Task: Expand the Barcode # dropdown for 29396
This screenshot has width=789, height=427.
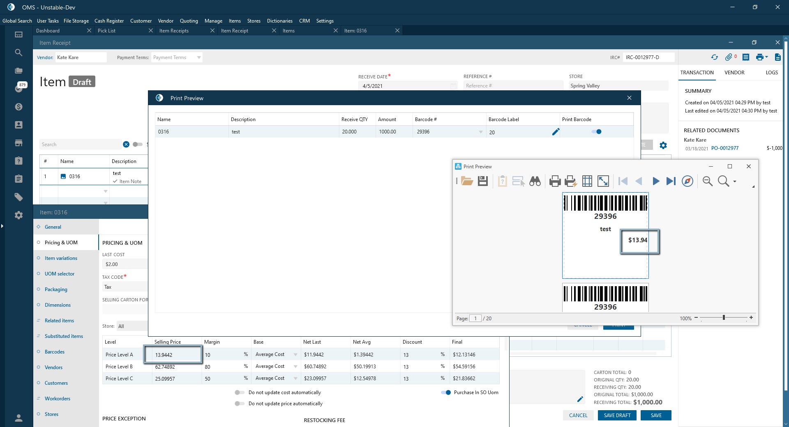Action: (481, 132)
